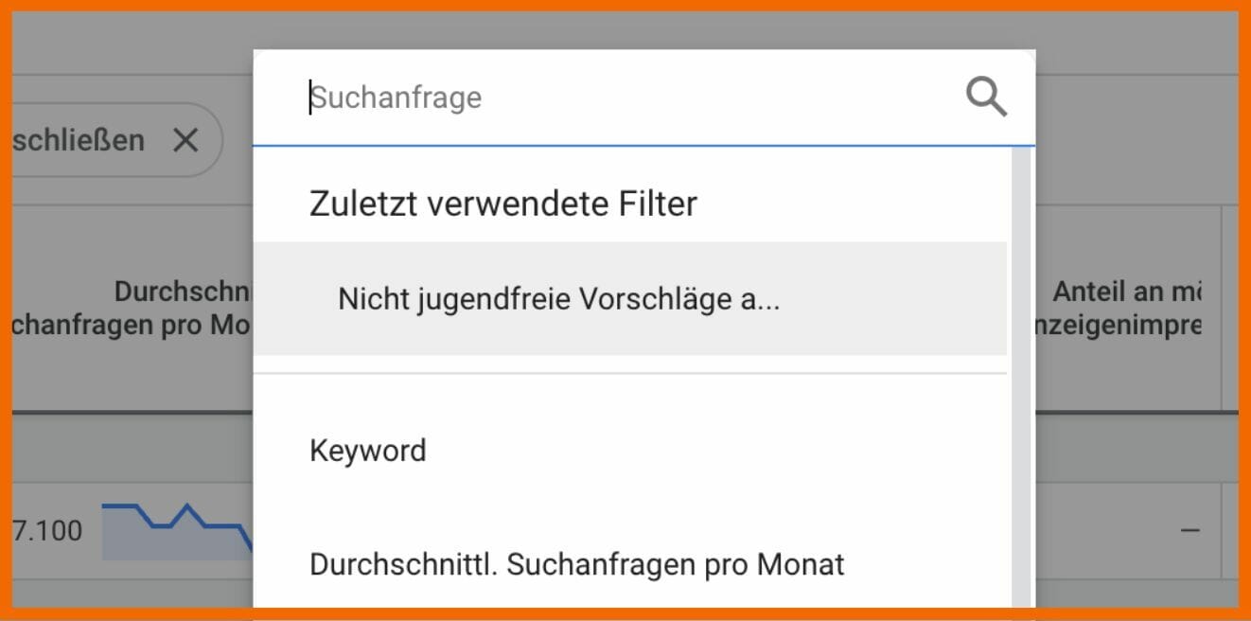Sort by the Durchschnittl. Suchanfragen column header
Screen dimensions: 1251x621
click(x=132, y=308)
